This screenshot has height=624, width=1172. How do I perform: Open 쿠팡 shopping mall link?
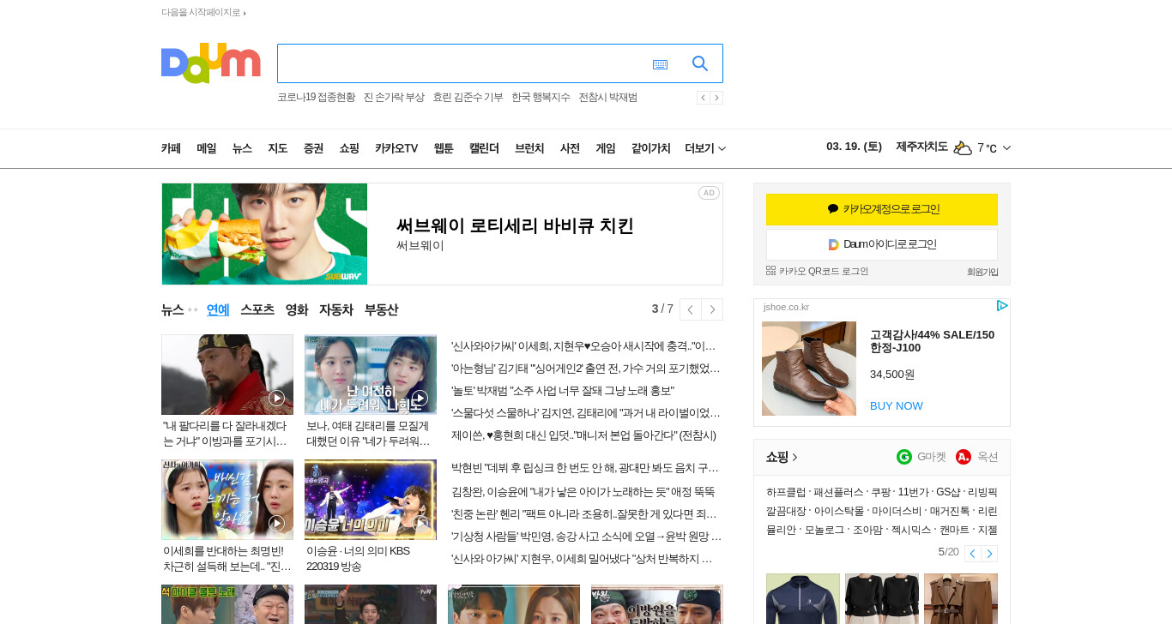tap(880, 492)
